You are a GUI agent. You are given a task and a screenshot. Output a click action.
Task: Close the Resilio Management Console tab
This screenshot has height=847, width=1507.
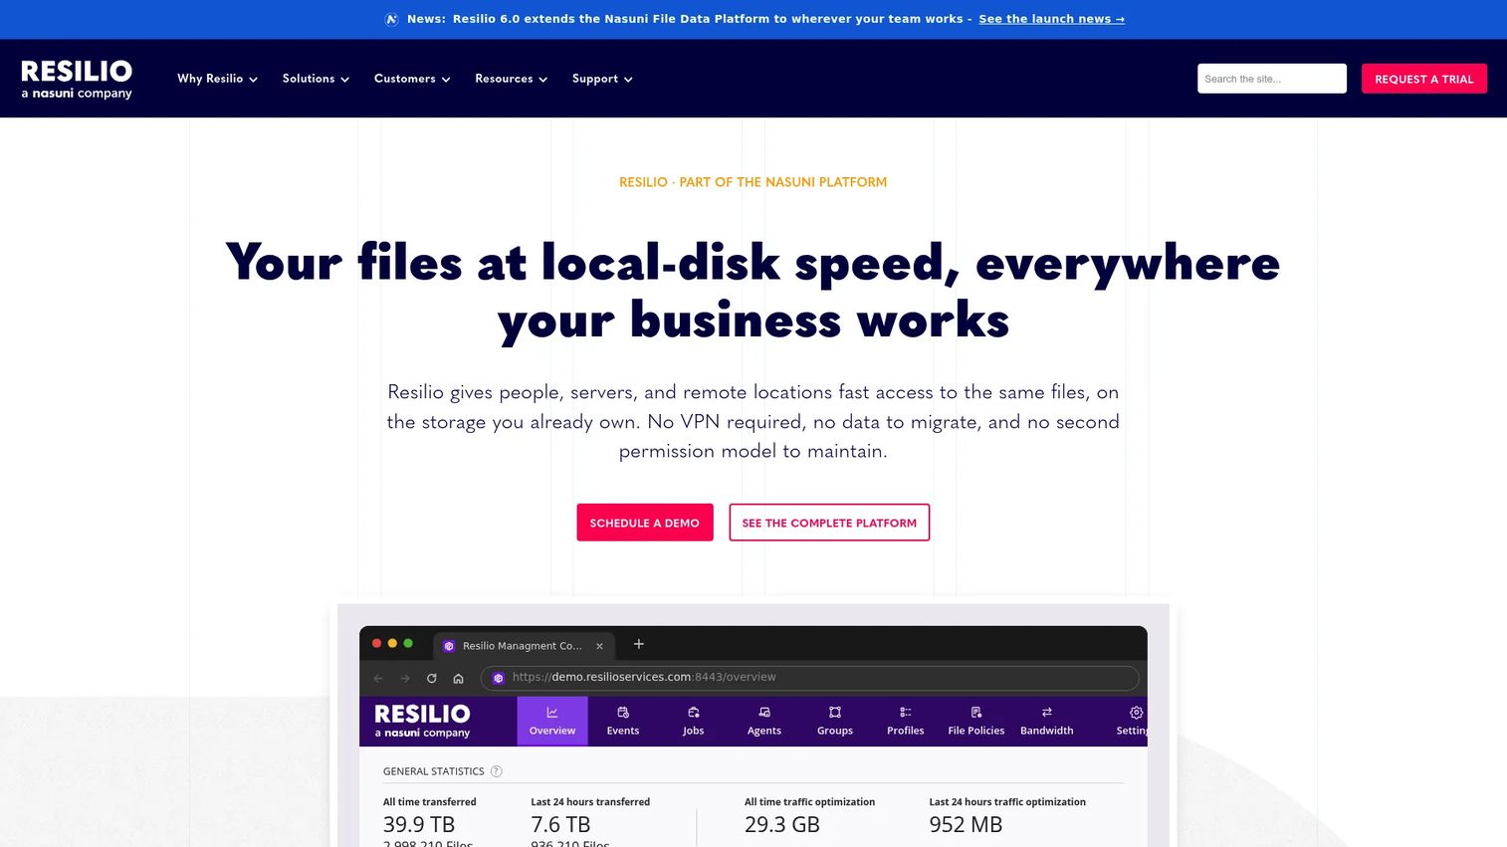599,646
